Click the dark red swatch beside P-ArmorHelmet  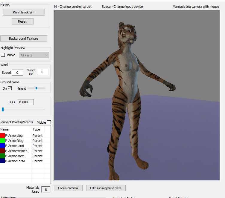pyautogui.click(x=2, y=151)
